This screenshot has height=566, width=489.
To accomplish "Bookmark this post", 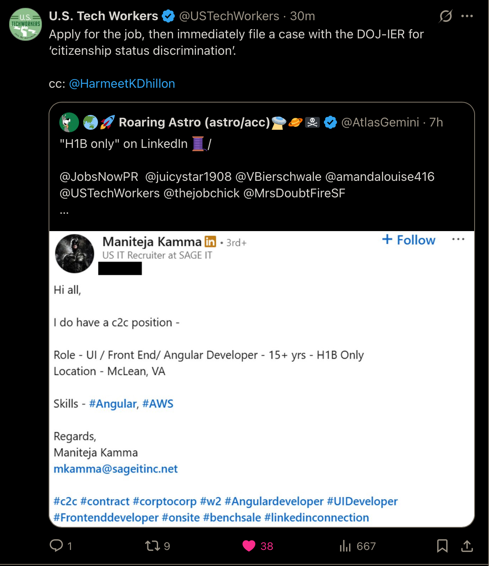I will click(442, 546).
